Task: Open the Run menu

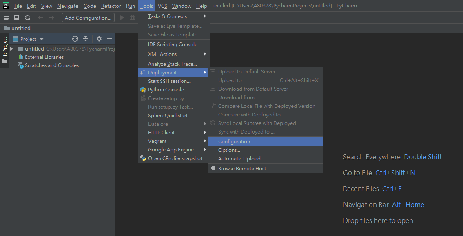Action: click(131, 6)
